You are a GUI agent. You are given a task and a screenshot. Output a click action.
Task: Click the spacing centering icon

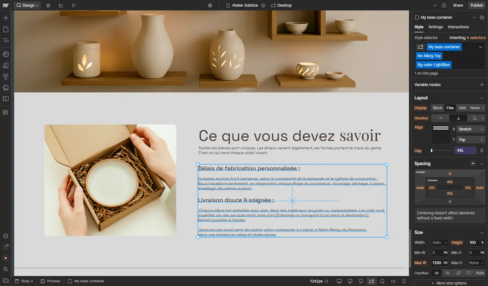(473, 163)
